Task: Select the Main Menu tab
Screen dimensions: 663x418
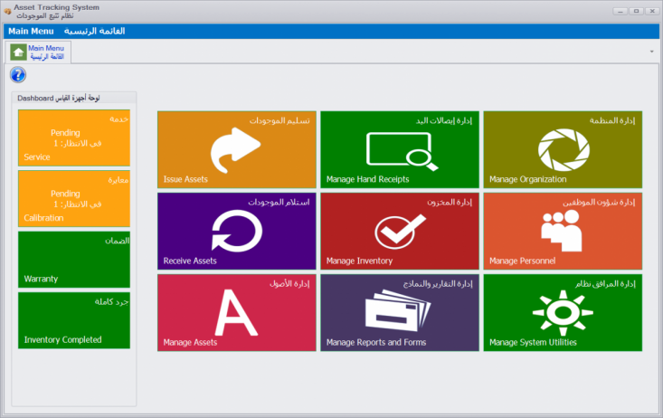Action: coord(45,52)
